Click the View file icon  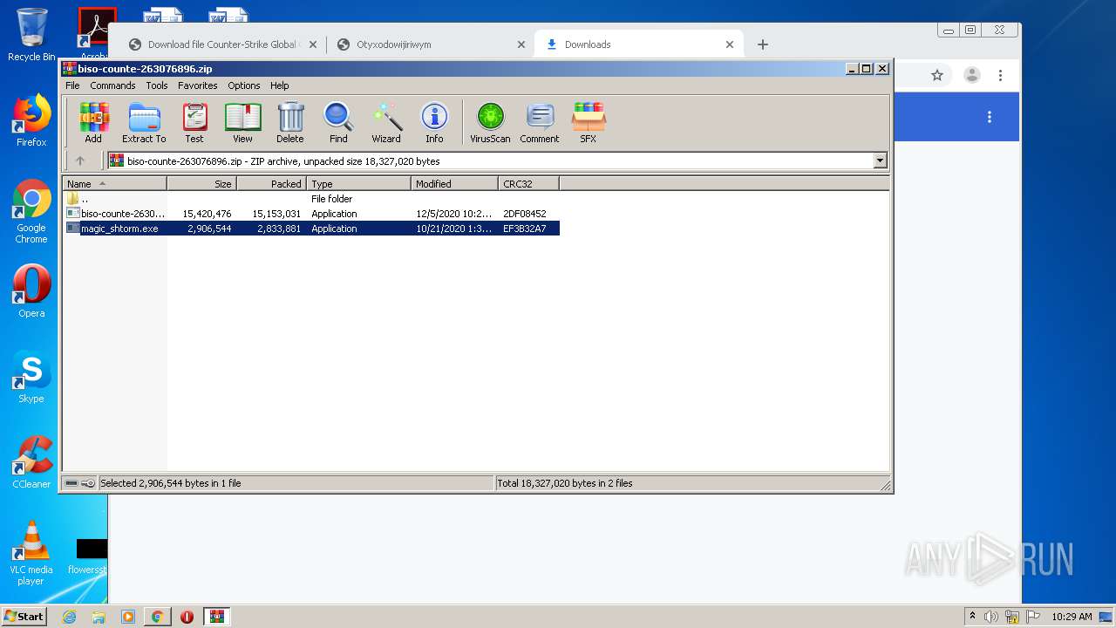242,122
